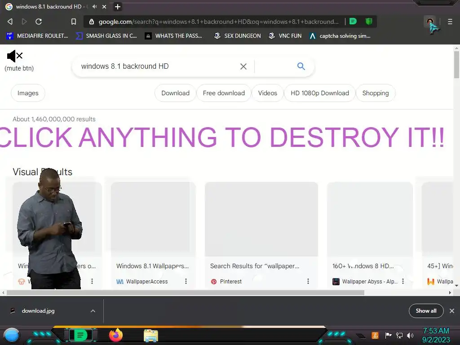Select HD 1080p Download filter chip
460x345 pixels.
(x=320, y=93)
